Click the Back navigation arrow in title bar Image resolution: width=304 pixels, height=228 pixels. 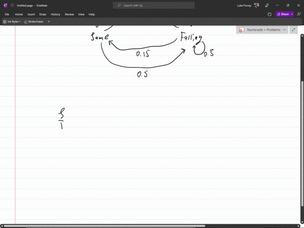(x=12, y=6)
